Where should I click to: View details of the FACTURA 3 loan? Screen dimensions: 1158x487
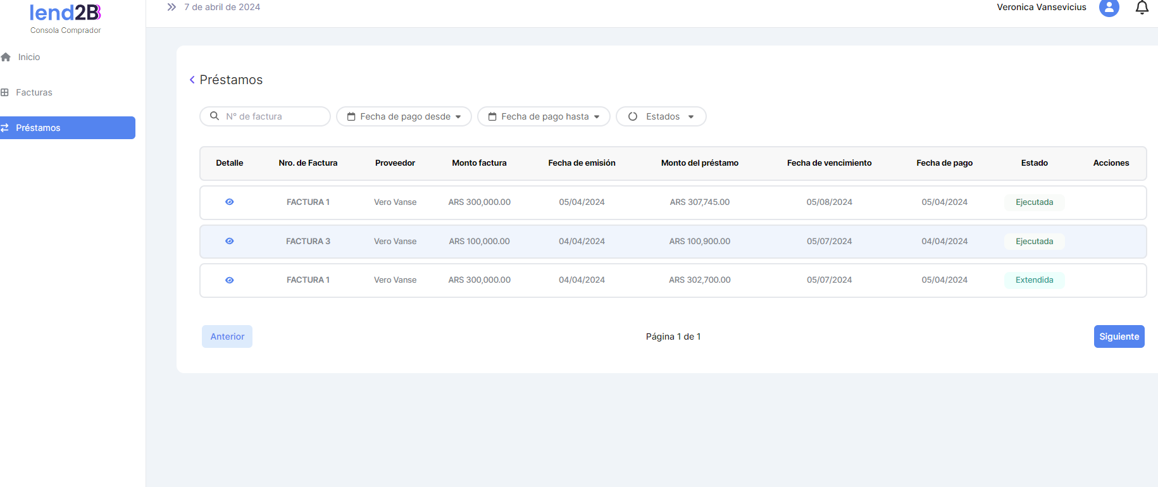point(230,241)
